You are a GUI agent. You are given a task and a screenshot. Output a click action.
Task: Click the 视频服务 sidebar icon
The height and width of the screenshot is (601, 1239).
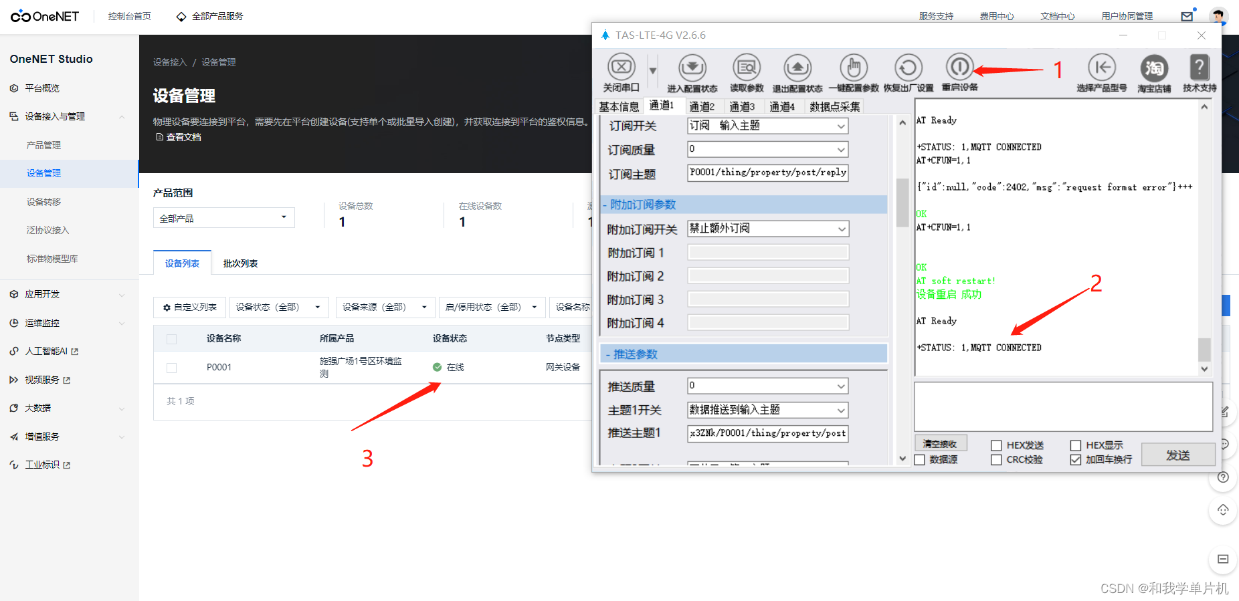(x=14, y=380)
